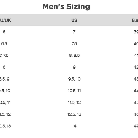The height and width of the screenshot is (138, 138).
Task: Select the AU/UK column header
Action: (5, 20)
